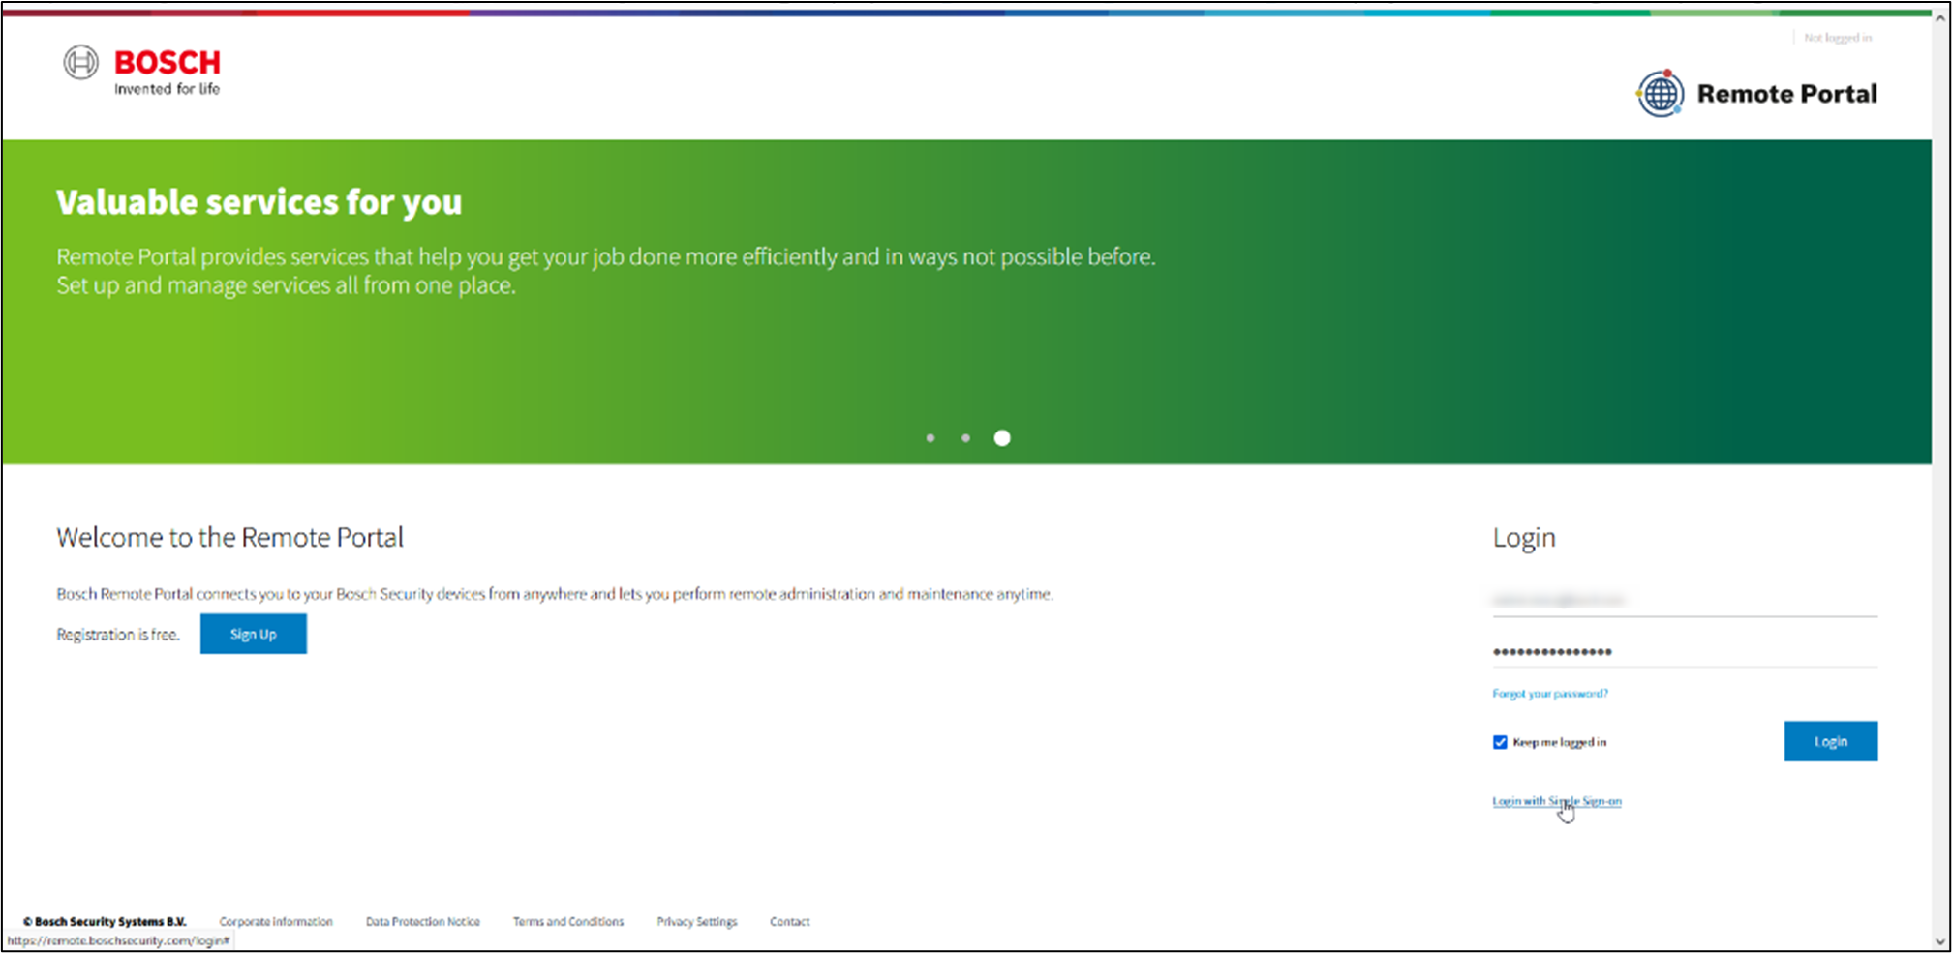Click the 'Bosch Security Systems B.V.' copyright text
This screenshot has height=953, width=1952.
[105, 922]
